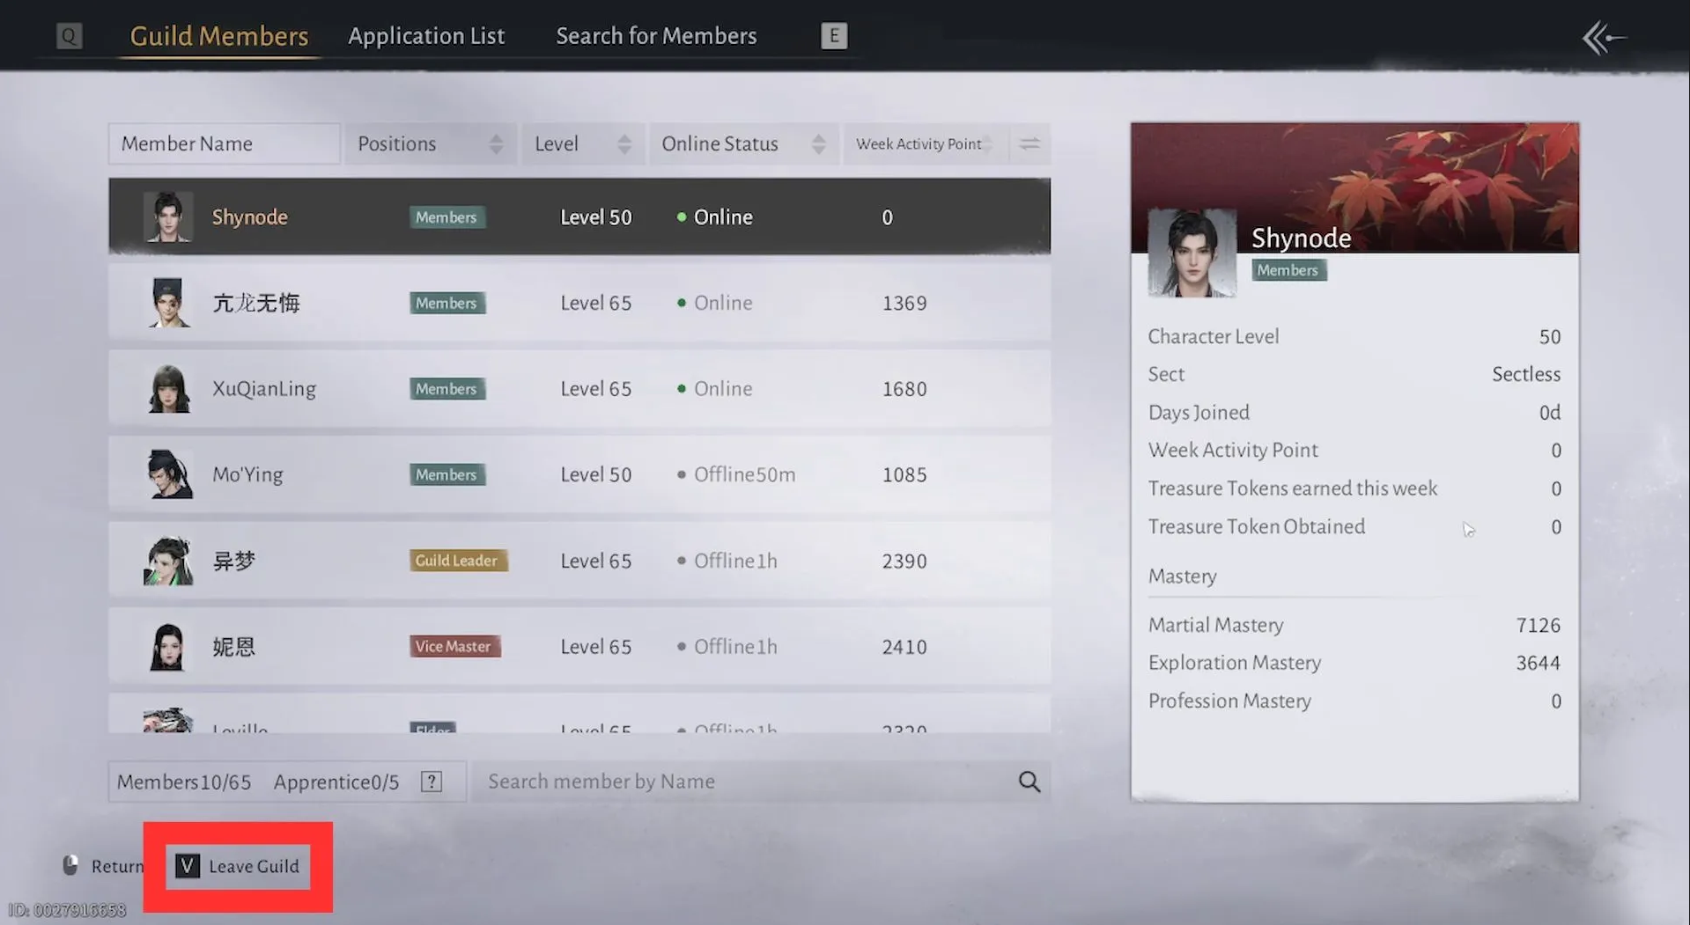Sort by Week Activity Point column
The height and width of the screenshot is (925, 1690).
(919, 143)
